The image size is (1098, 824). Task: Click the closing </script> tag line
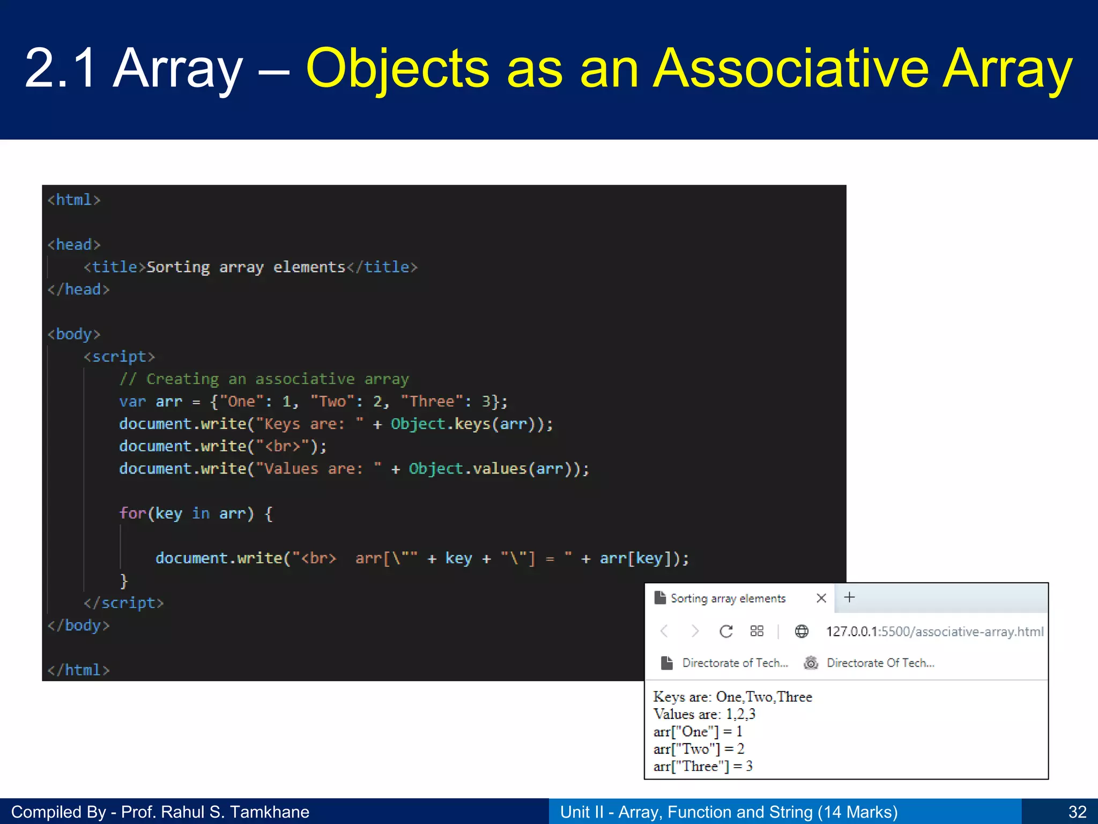point(124,603)
